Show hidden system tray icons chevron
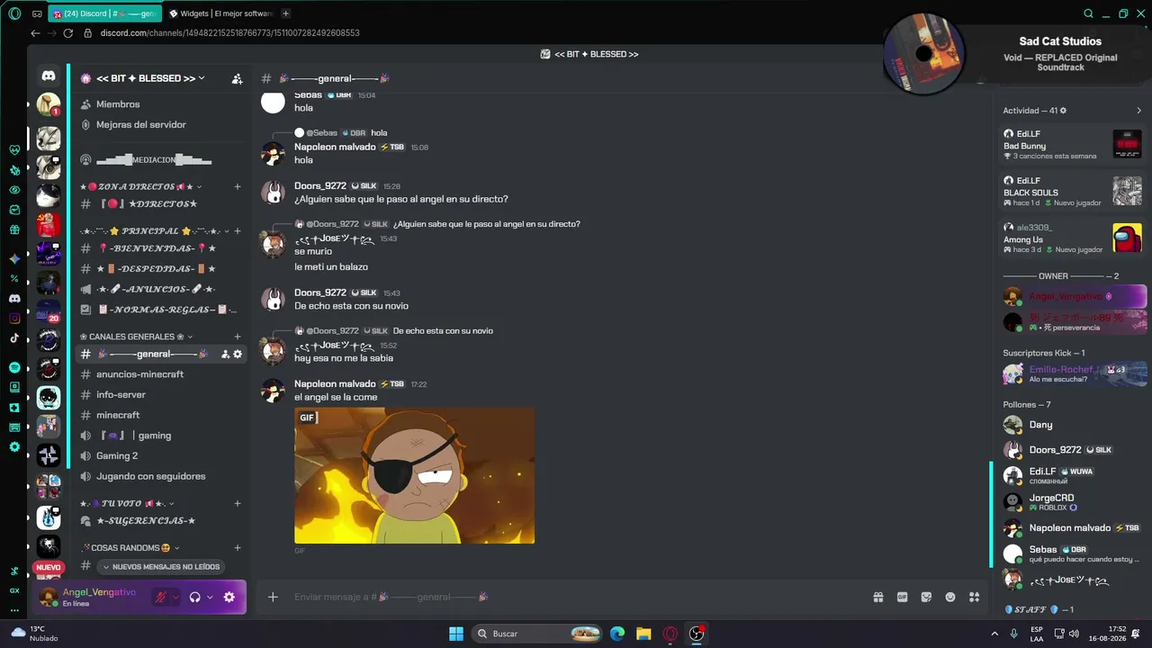 [993, 634]
